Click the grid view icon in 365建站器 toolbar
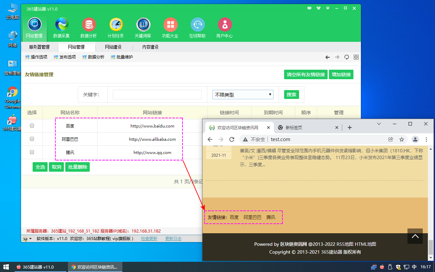Image resolution: width=435 pixels, height=272 pixels. point(356,57)
